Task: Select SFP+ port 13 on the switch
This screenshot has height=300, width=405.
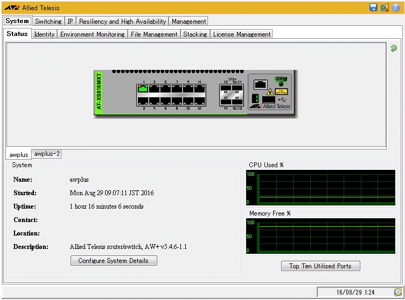Action: pos(226,89)
